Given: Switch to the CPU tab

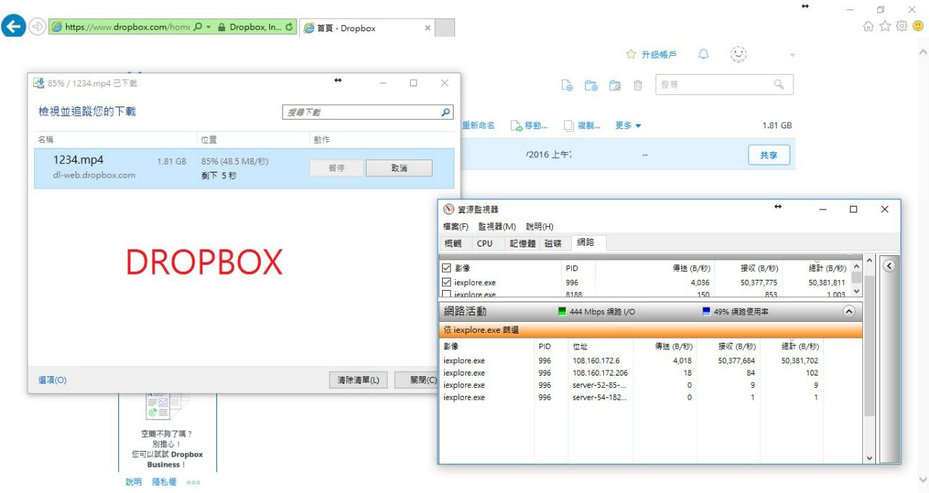Looking at the screenshot, I should point(485,244).
